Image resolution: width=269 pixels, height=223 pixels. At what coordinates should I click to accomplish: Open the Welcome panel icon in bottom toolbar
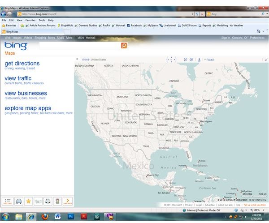click(x=8, y=201)
